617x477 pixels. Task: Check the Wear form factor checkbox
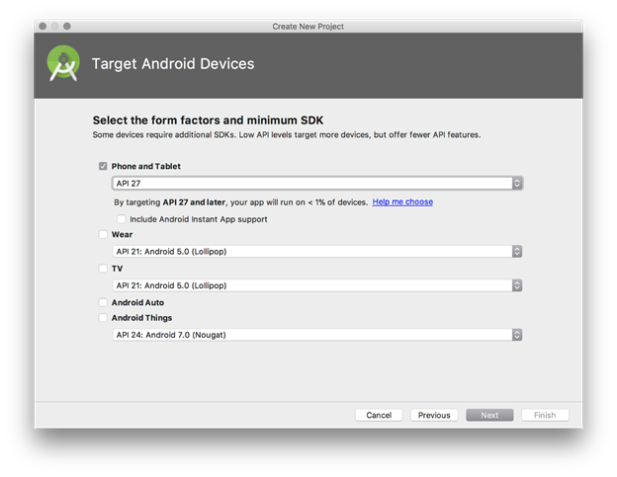pyautogui.click(x=103, y=235)
